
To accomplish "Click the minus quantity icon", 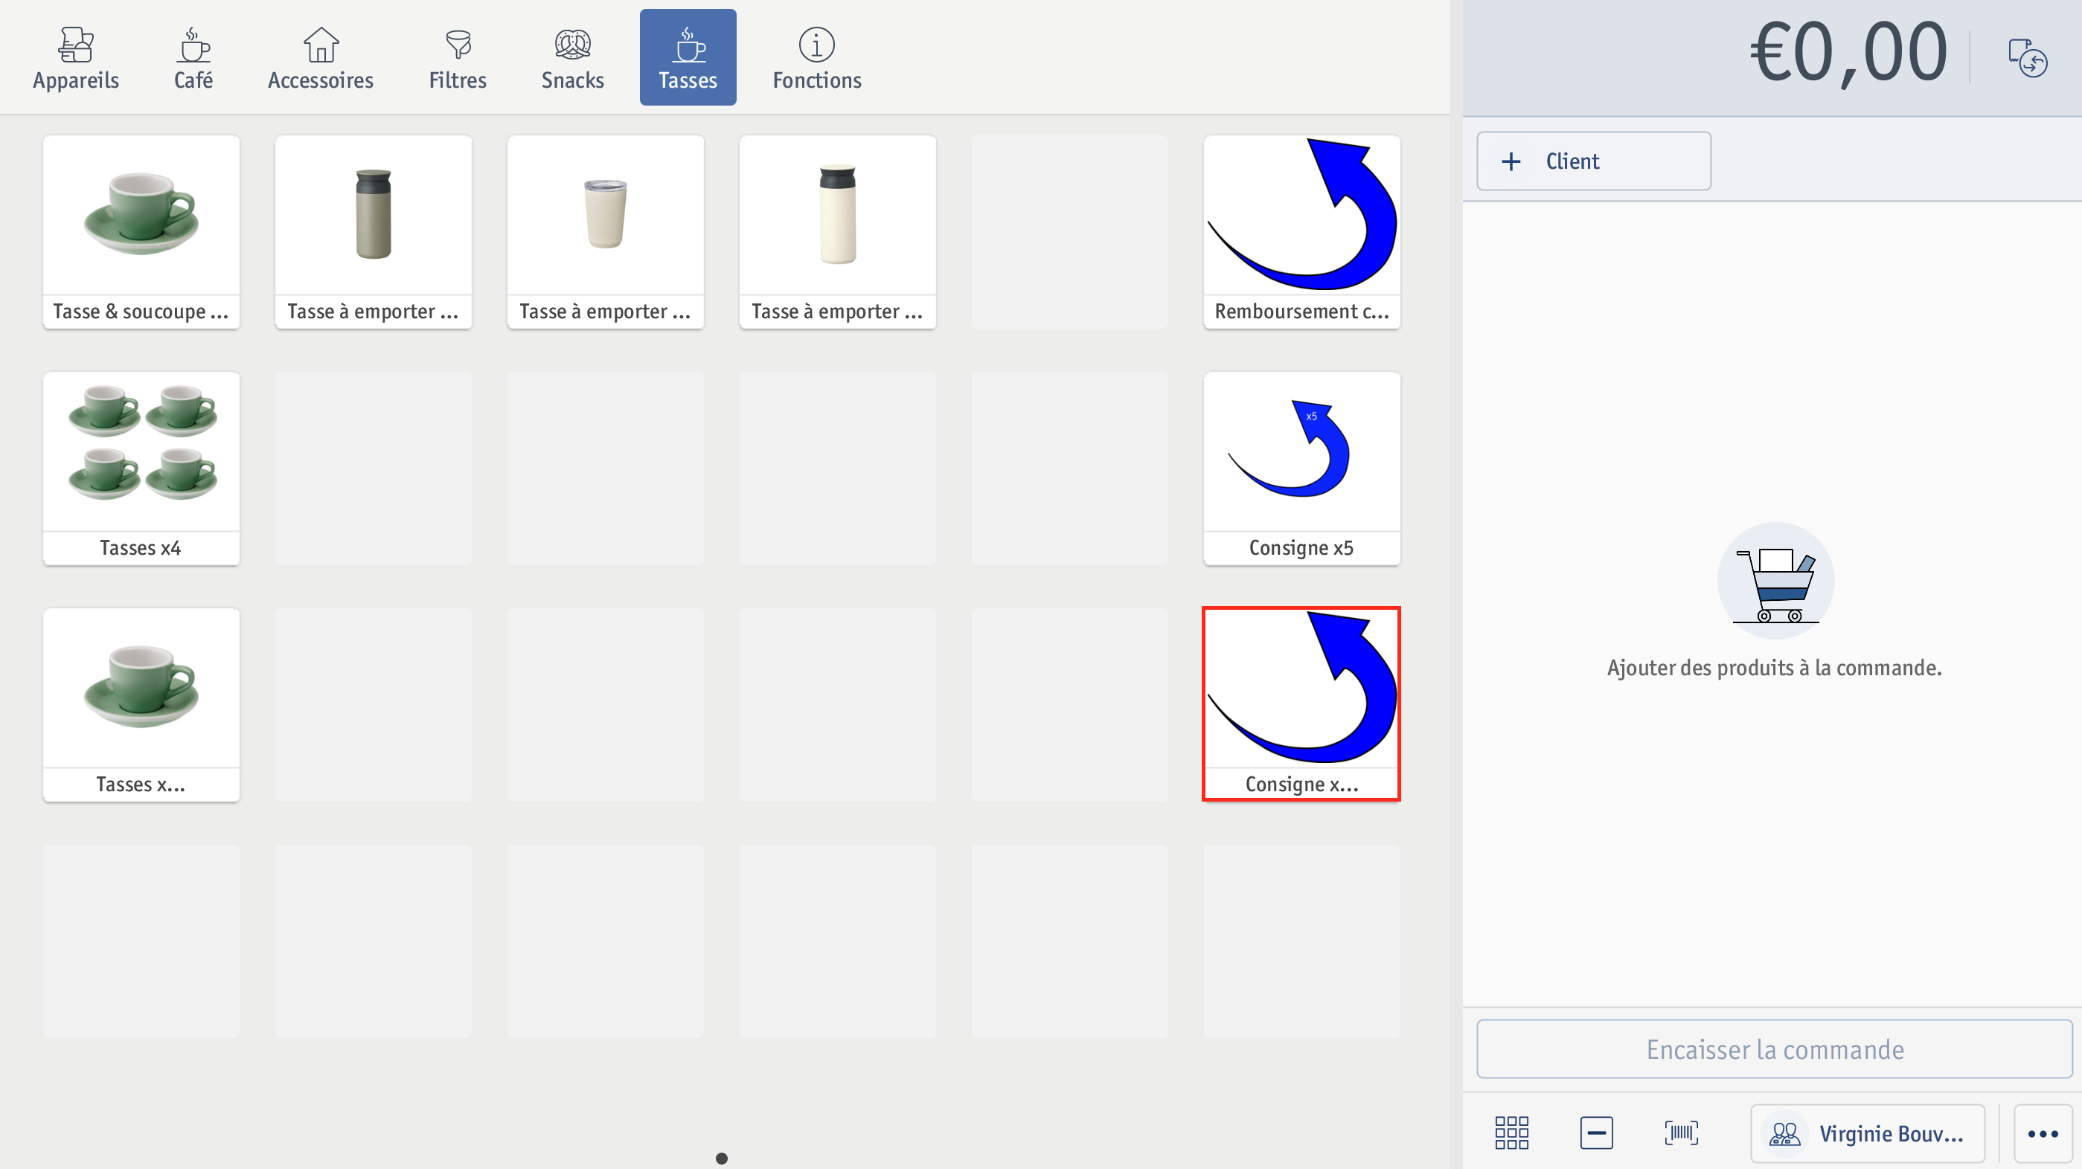I will (1596, 1133).
